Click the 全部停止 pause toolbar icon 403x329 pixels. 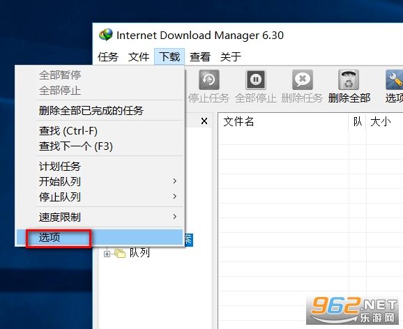256,79
